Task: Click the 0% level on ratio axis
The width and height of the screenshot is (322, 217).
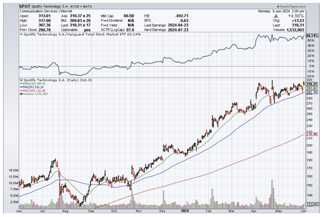Action: [311, 66]
